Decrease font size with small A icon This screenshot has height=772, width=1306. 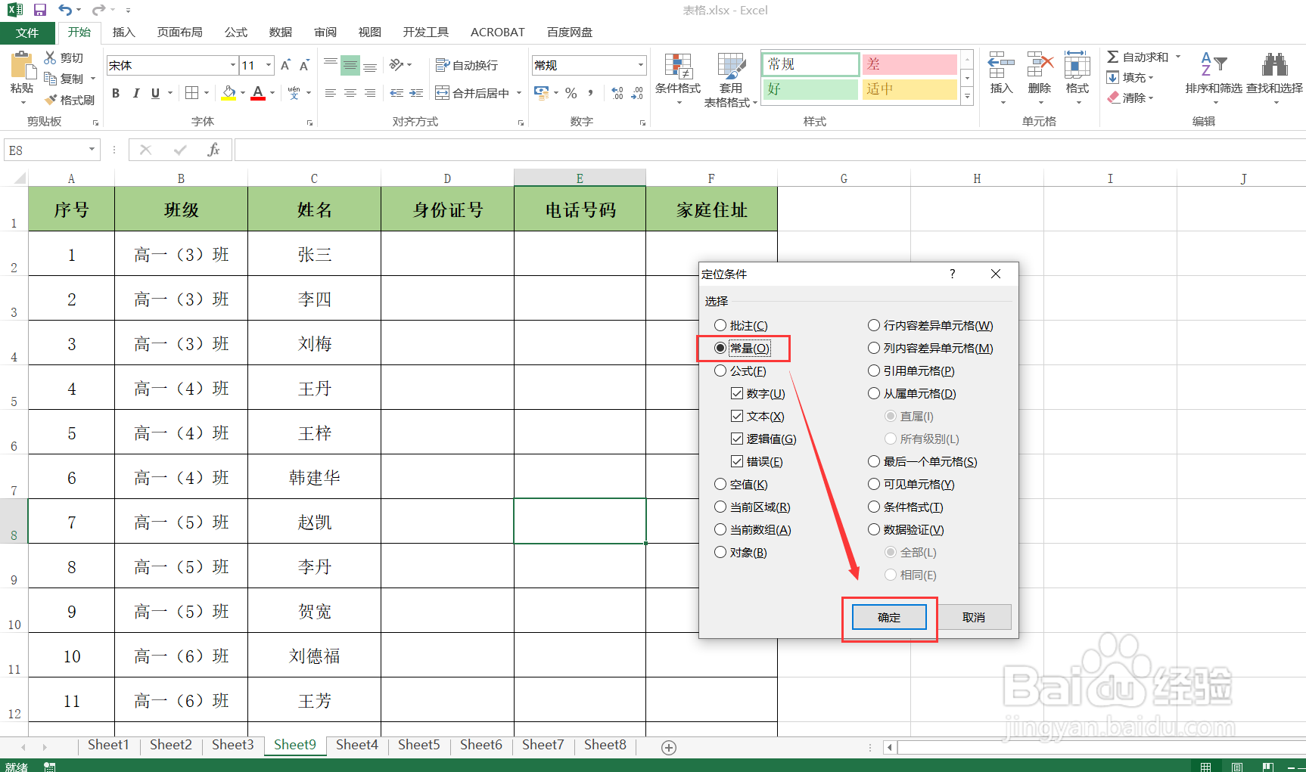coord(304,65)
